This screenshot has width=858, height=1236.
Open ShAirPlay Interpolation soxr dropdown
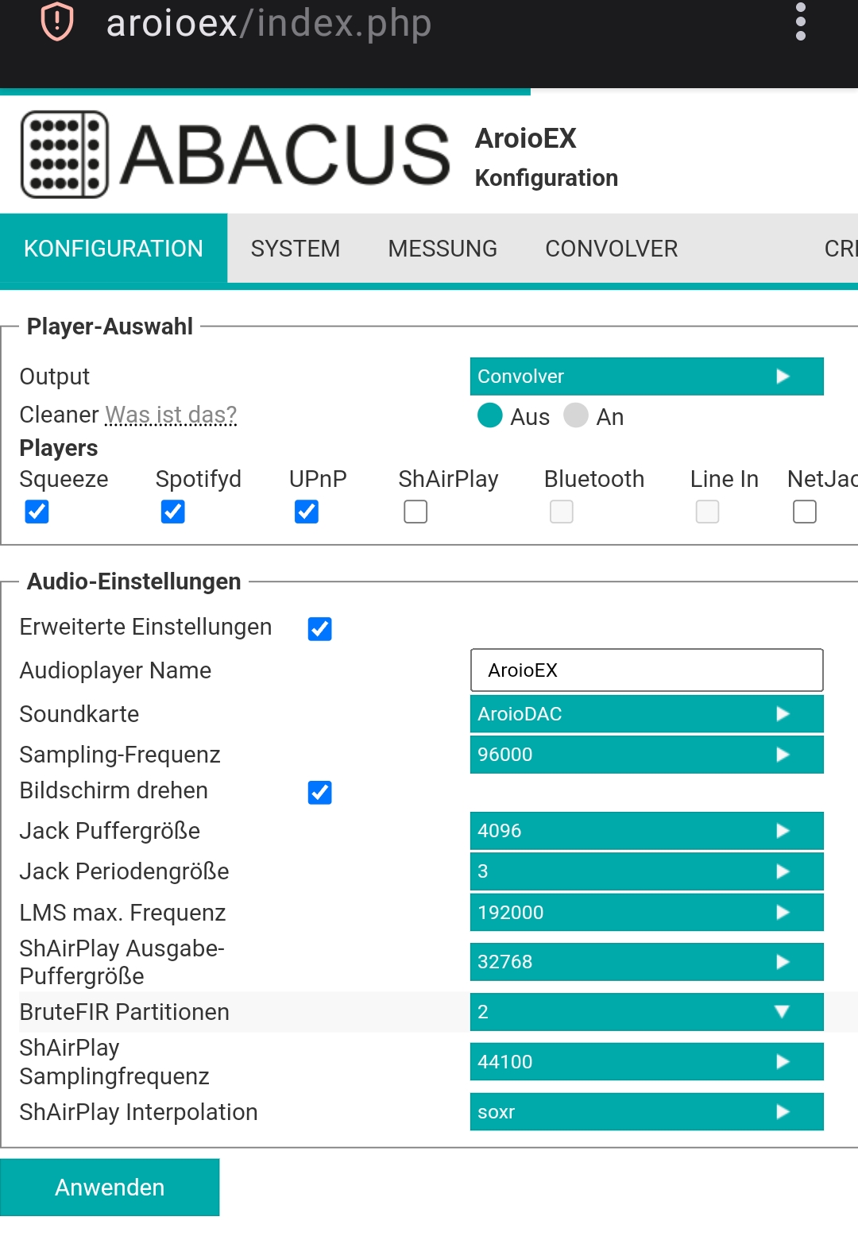coord(647,1112)
